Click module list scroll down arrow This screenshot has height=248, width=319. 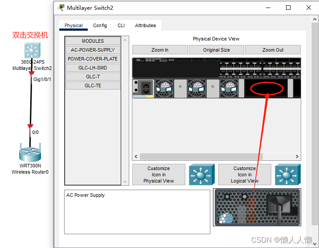pos(125,182)
